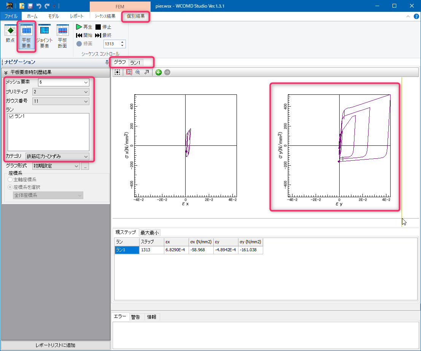Collapse the ribbon with the caret icon

pos(408,16)
